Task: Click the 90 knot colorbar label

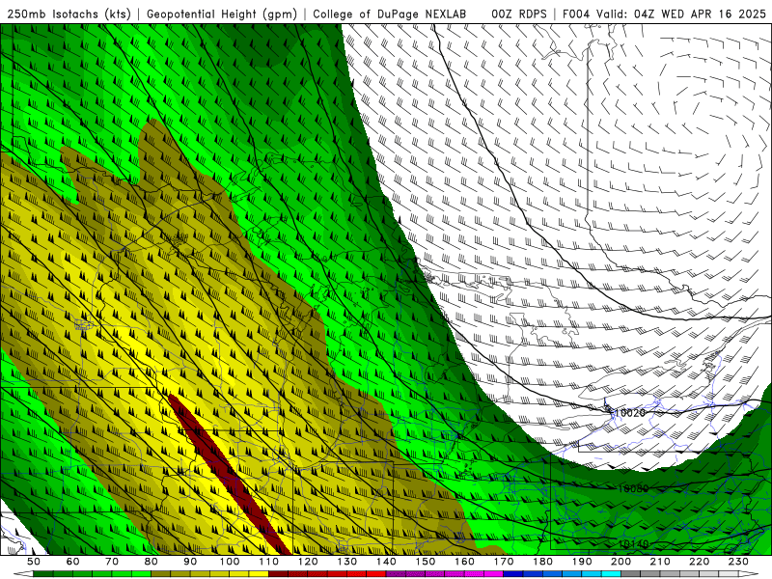Action: [x=190, y=562]
